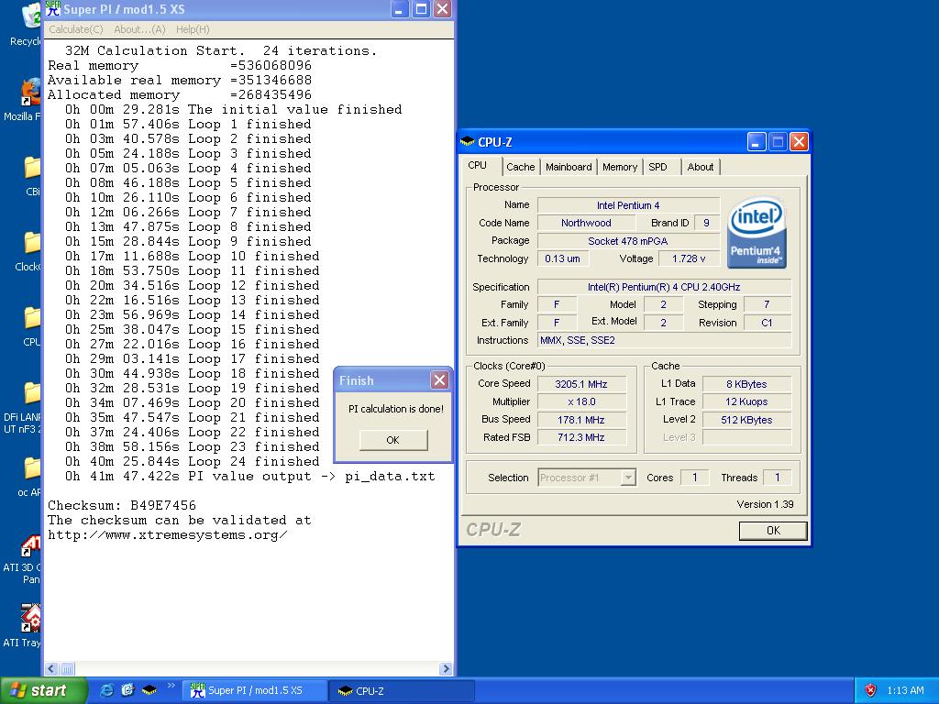Click the L1 Trace 12 Kuops value
The width and height of the screenshot is (939, 704).
click(746, 401)
